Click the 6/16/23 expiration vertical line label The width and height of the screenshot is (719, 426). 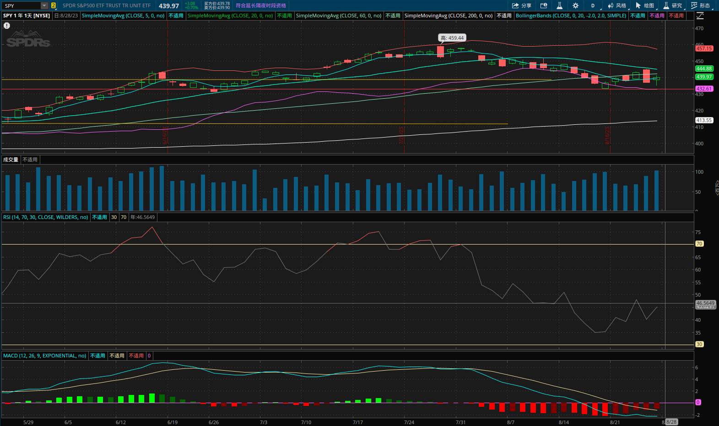(x=165, y=136)
